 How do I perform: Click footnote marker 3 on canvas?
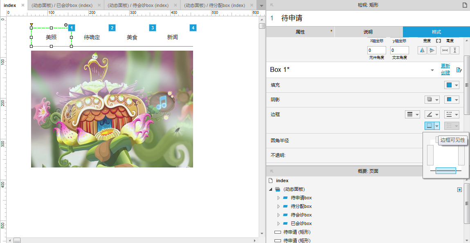153,28
